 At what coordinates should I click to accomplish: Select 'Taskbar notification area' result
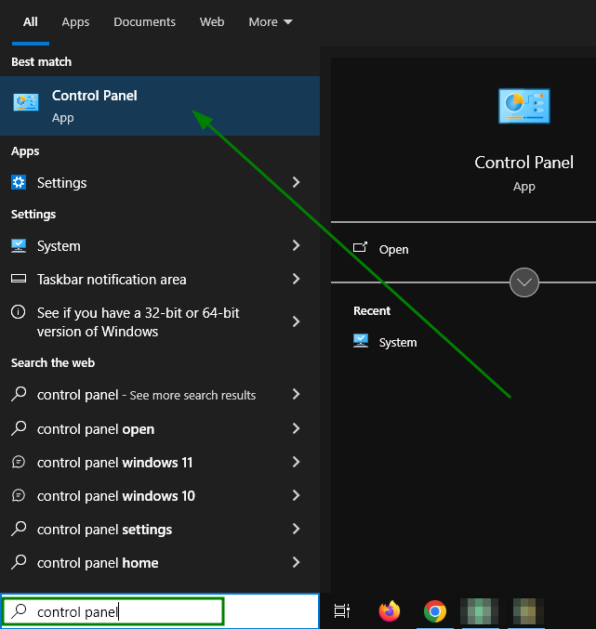coord(160,280)
